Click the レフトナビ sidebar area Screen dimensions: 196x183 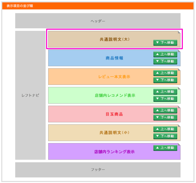(30, 96)
